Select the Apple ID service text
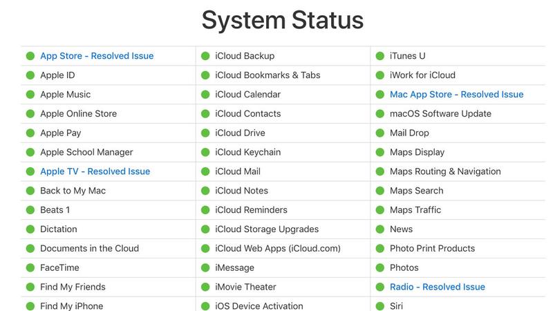This screenshot has height=311, width=553. 57,75
